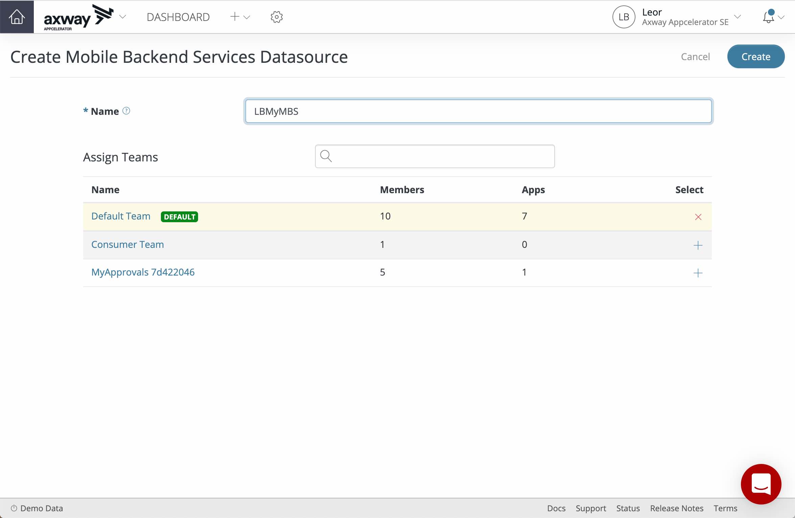
Task: Expand the chevron next to plus icon
Action: click(x=247, y=17)
